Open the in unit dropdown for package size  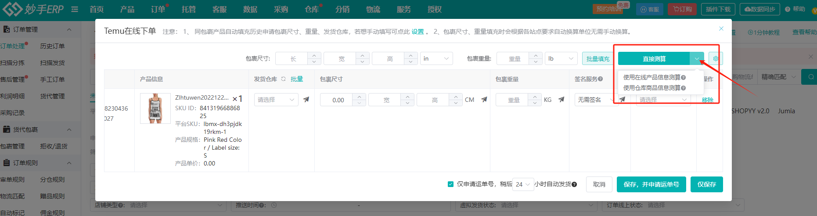point(436,58)
